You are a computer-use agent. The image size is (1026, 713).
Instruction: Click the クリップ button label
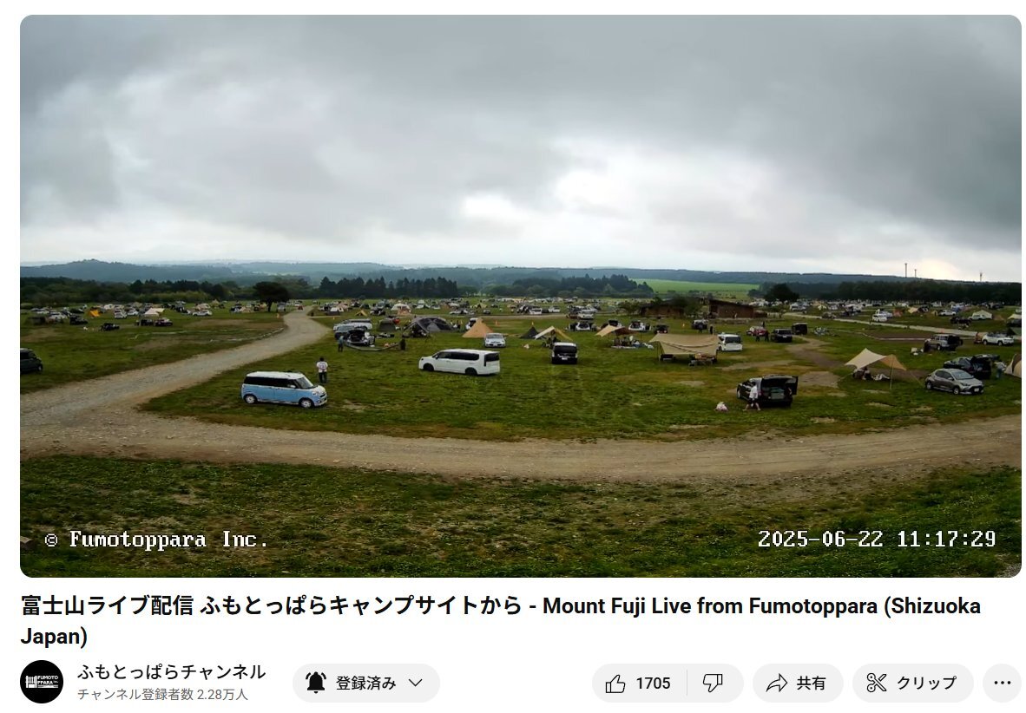click(x=926, y=683)
